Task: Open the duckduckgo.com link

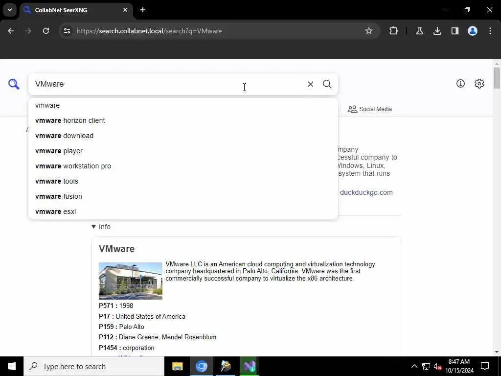Action: click(366, 192)
